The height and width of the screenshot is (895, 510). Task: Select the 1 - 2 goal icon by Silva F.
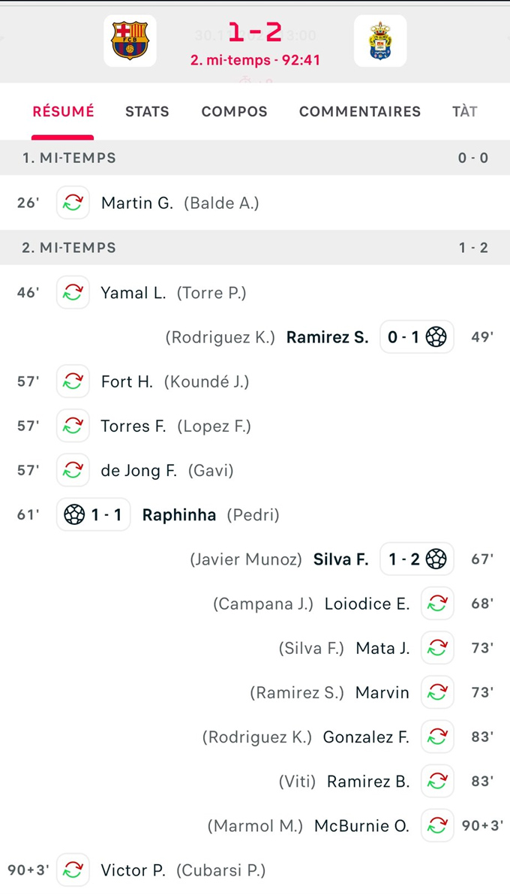[x=436, y=559]
